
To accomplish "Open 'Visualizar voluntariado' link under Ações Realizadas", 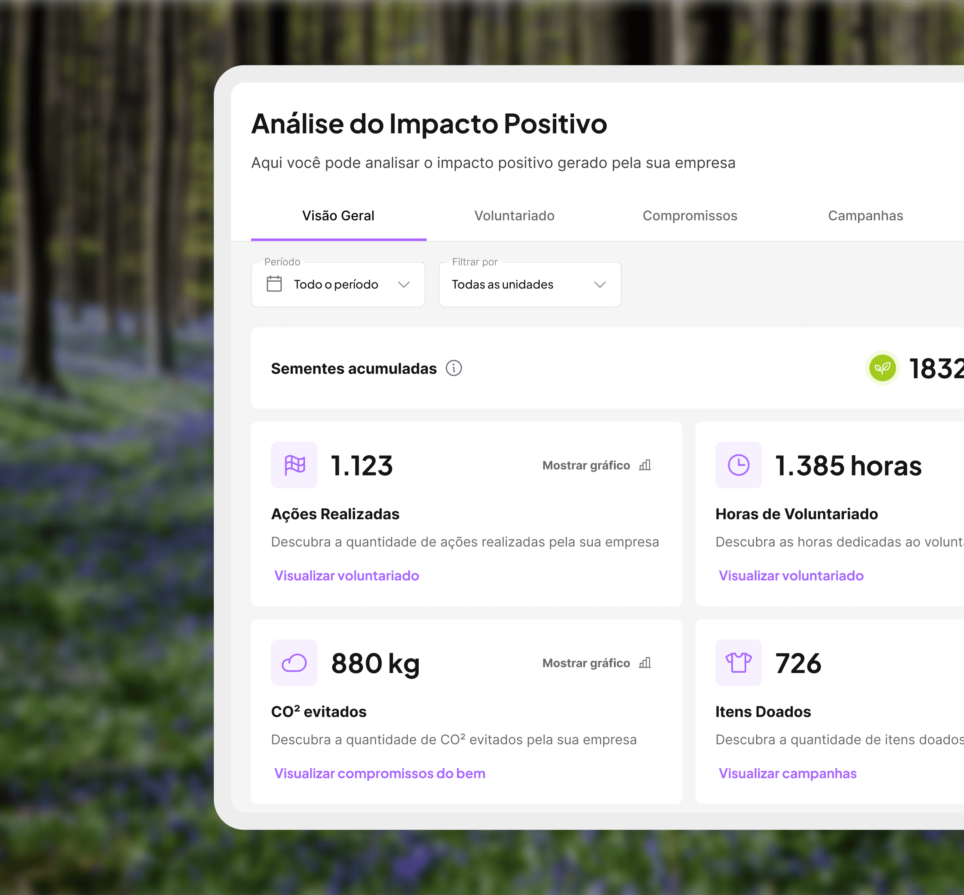I will pyautogui.click(x=347, y=575).
